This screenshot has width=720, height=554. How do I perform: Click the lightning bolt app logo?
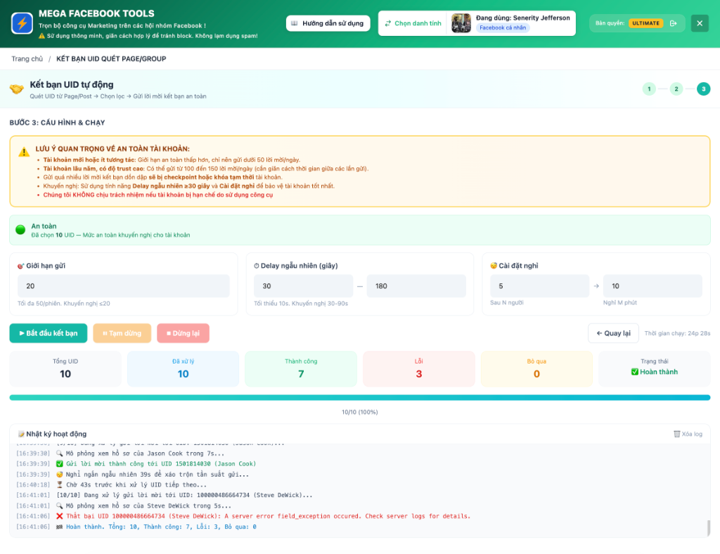pyautogui.click(x=22, y=23)
